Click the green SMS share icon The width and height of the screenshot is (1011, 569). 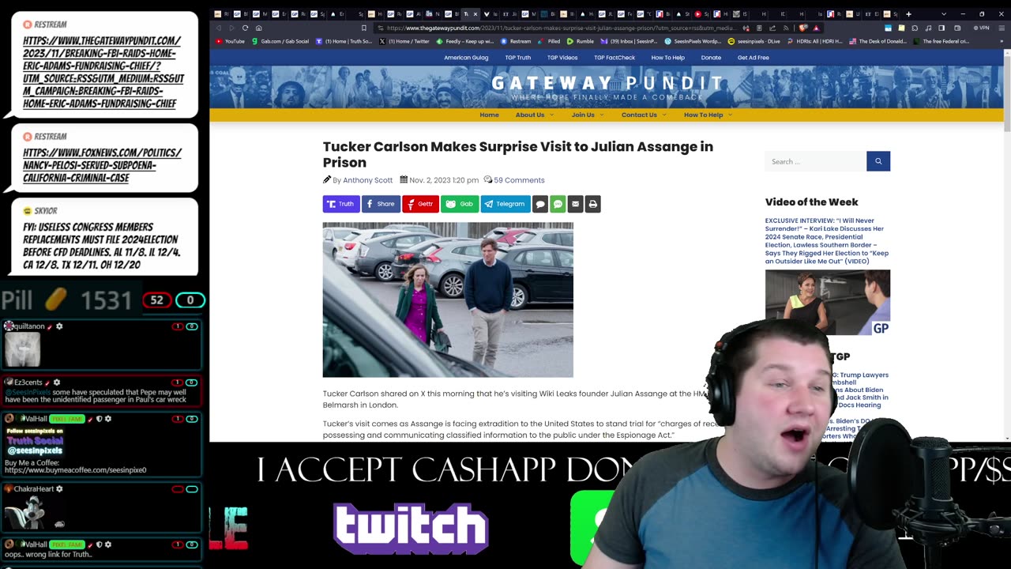point(558,204)
